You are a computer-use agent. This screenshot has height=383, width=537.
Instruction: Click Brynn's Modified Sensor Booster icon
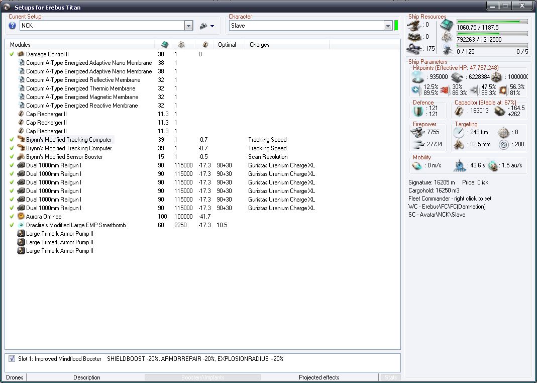point(21,156)
